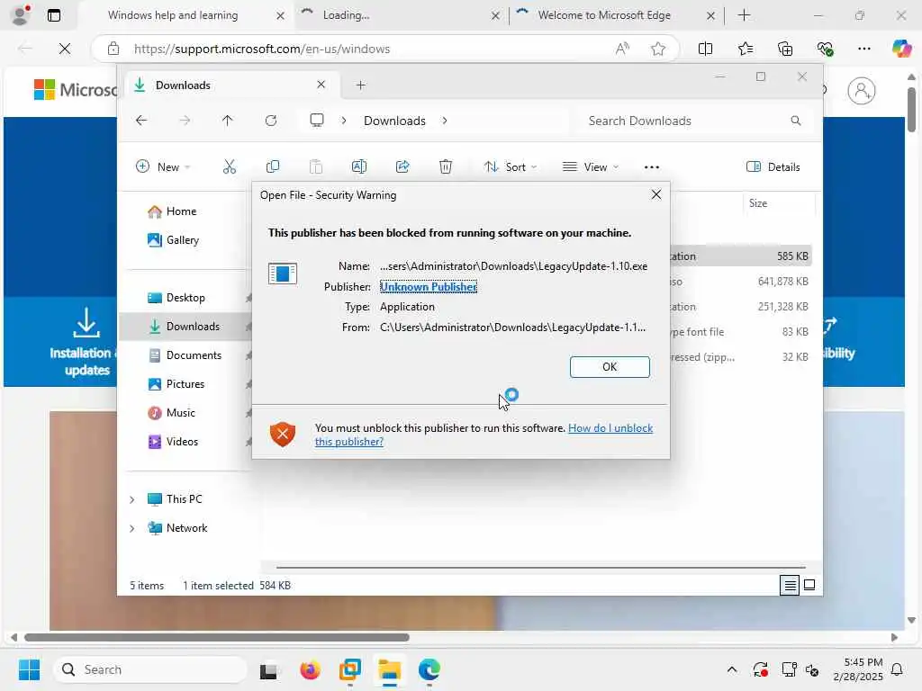This screenshot has height=691, width=922.
Task: Open Edge Settings and more menu
Action: tap(863, 49)
